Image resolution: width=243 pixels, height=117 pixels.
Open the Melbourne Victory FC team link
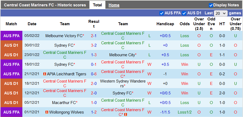click(64, 36)
